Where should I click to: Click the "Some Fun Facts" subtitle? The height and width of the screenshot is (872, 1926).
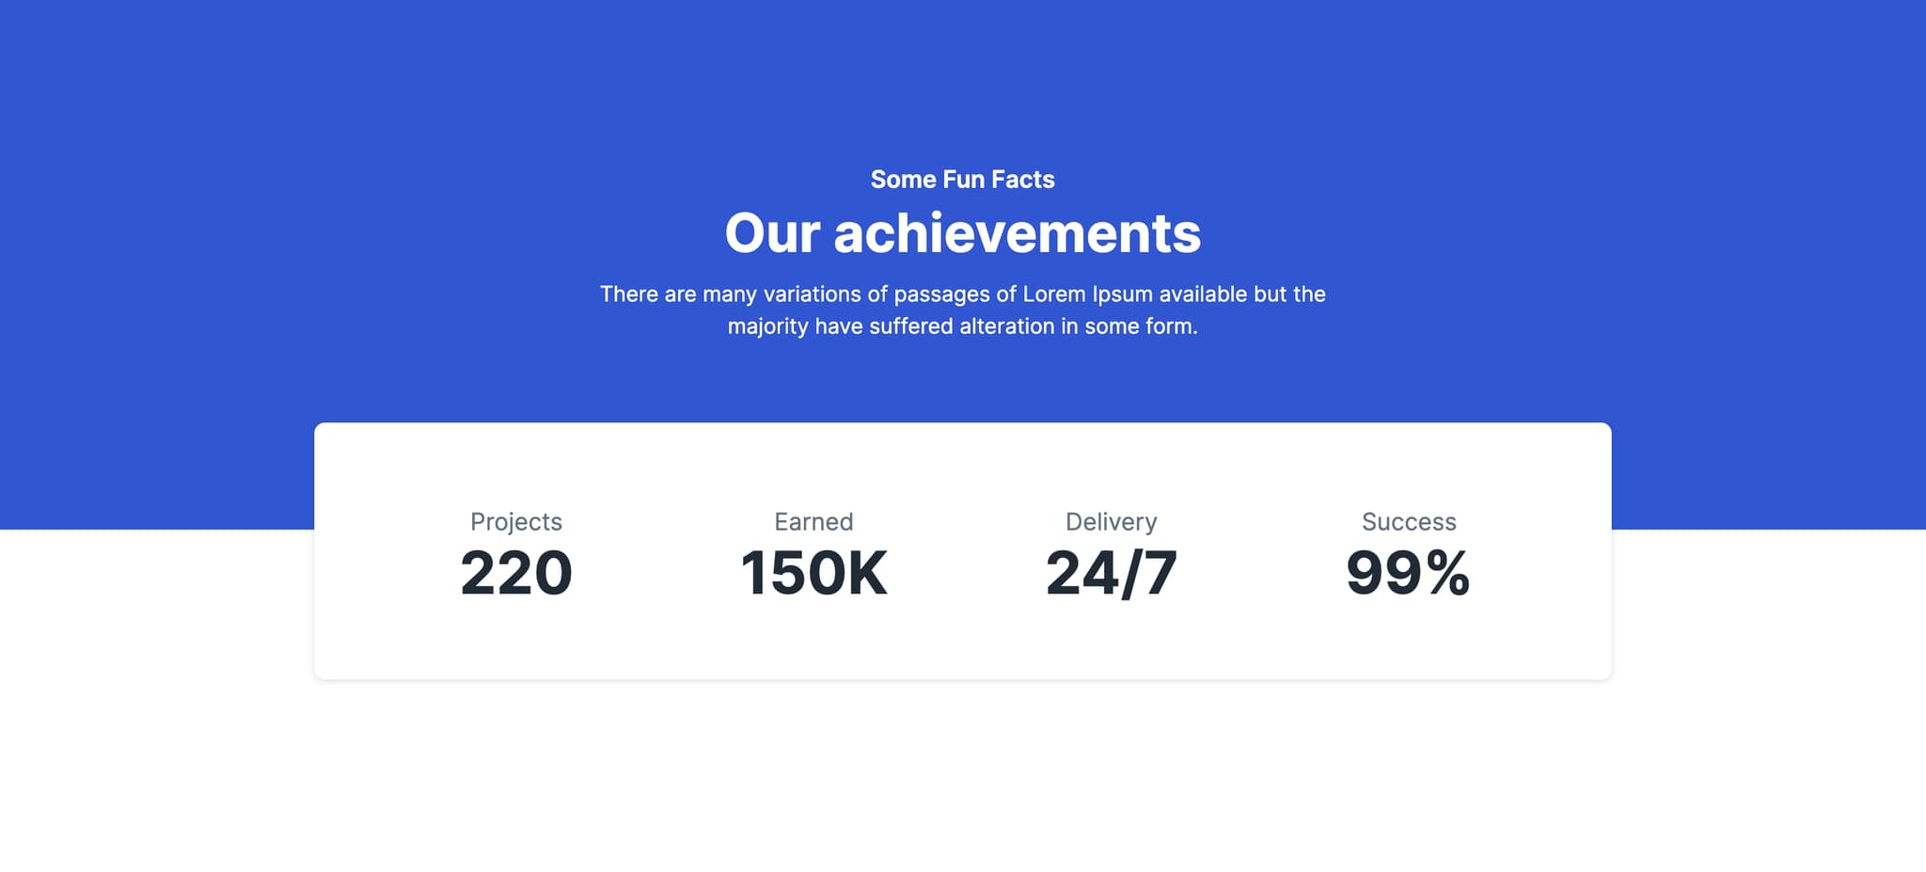[962, 180]
